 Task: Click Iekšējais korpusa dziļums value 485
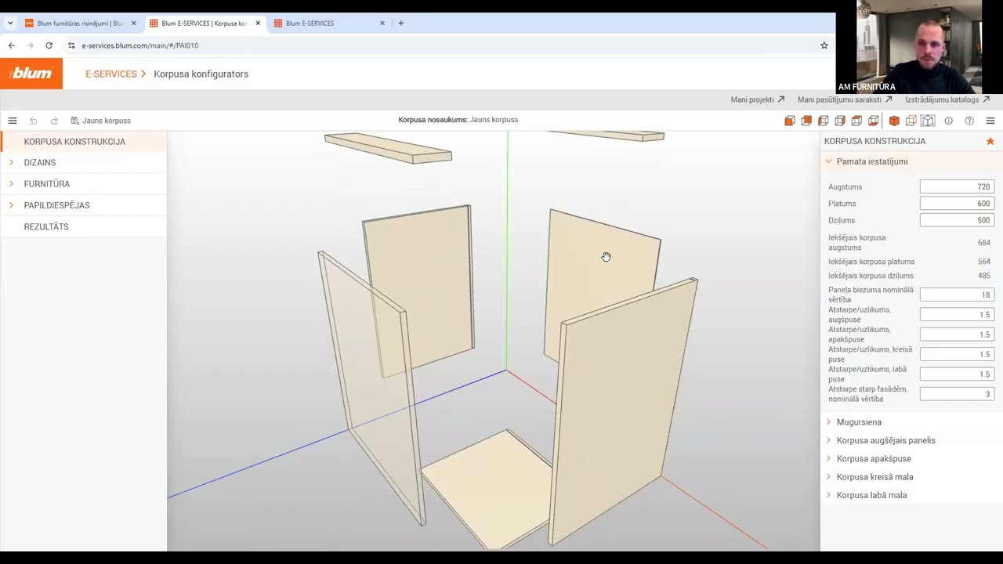click(984, 276)
